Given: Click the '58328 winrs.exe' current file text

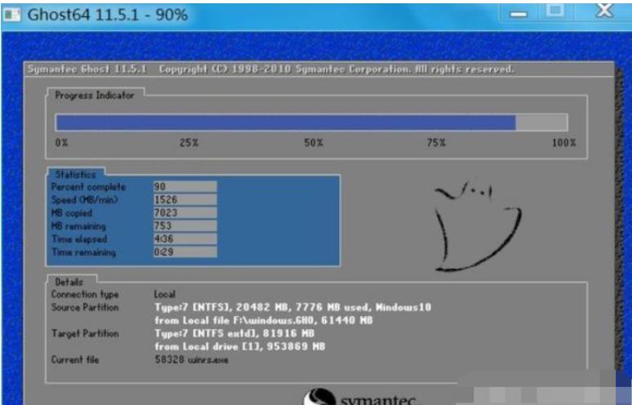Looking at the screenshot, I should click(191, 360).
